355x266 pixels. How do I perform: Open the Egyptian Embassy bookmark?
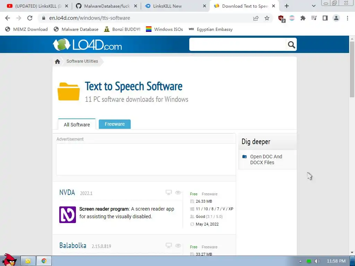[210, 29]
